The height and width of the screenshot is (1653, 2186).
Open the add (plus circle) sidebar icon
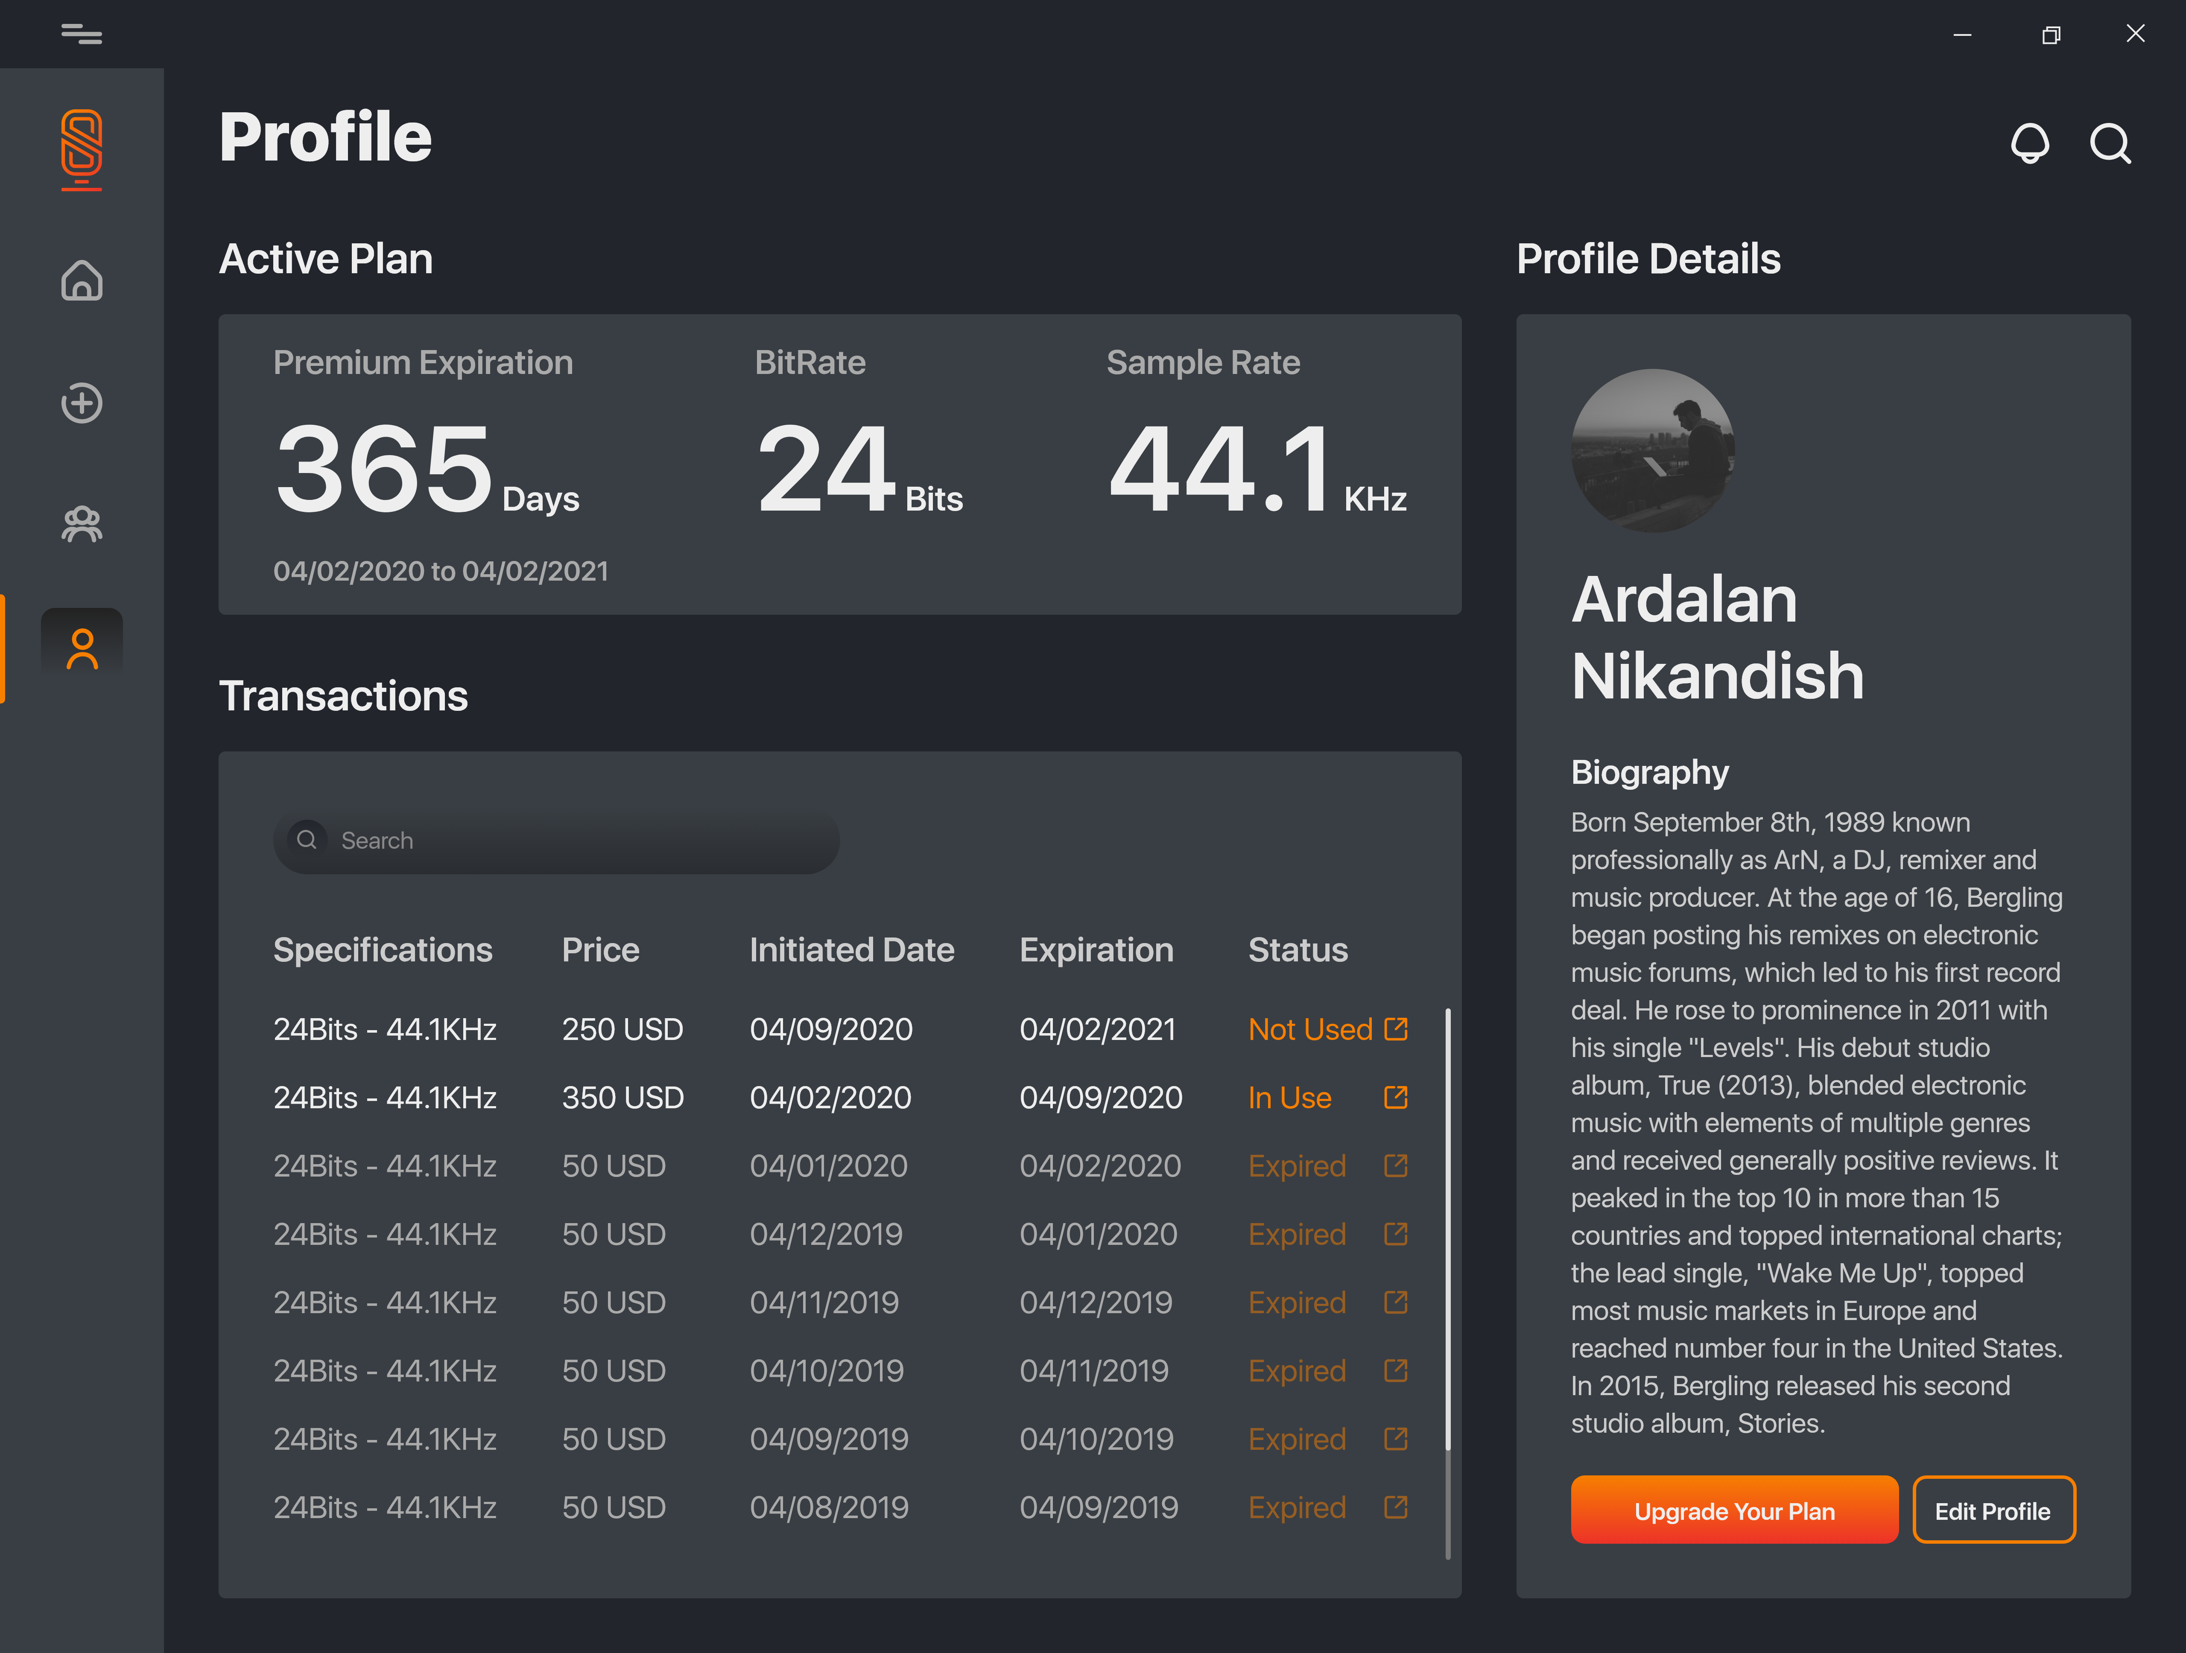pyautogui.click(x=82, y=403)
